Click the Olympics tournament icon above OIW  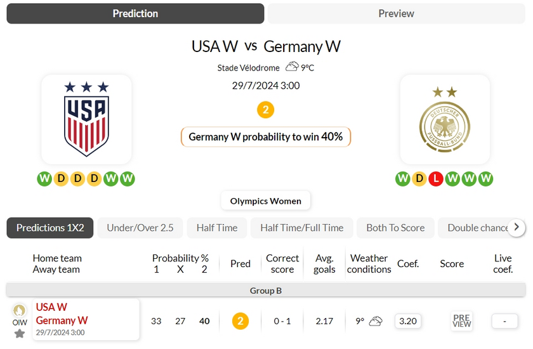[x=20, y=310]
